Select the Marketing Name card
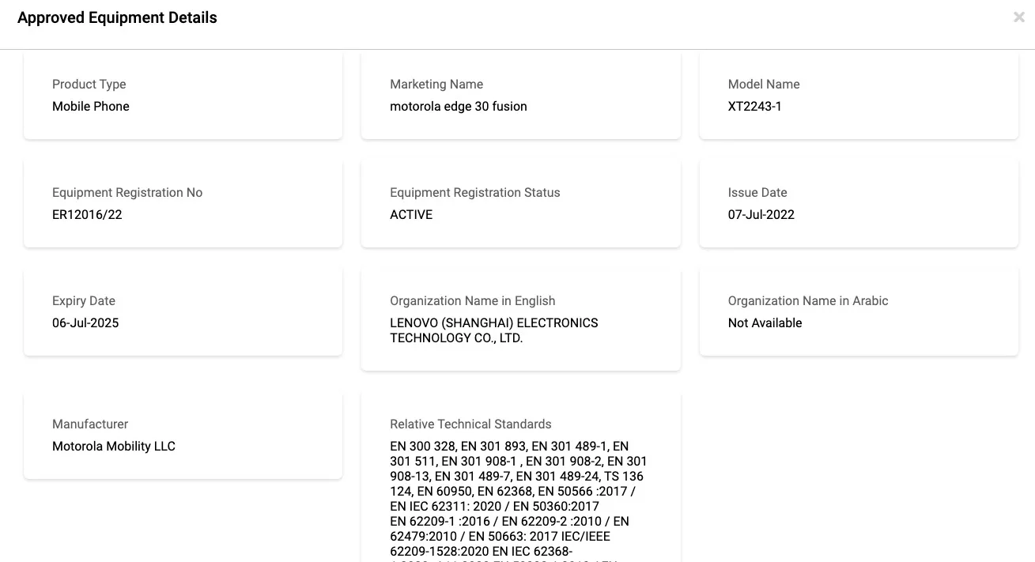This screenshot has width=1035, height=562. point(521,96)
